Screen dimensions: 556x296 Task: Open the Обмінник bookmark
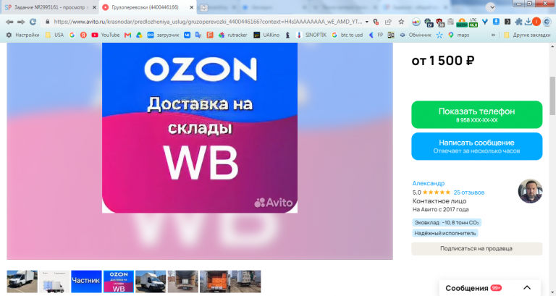(416, 35)
